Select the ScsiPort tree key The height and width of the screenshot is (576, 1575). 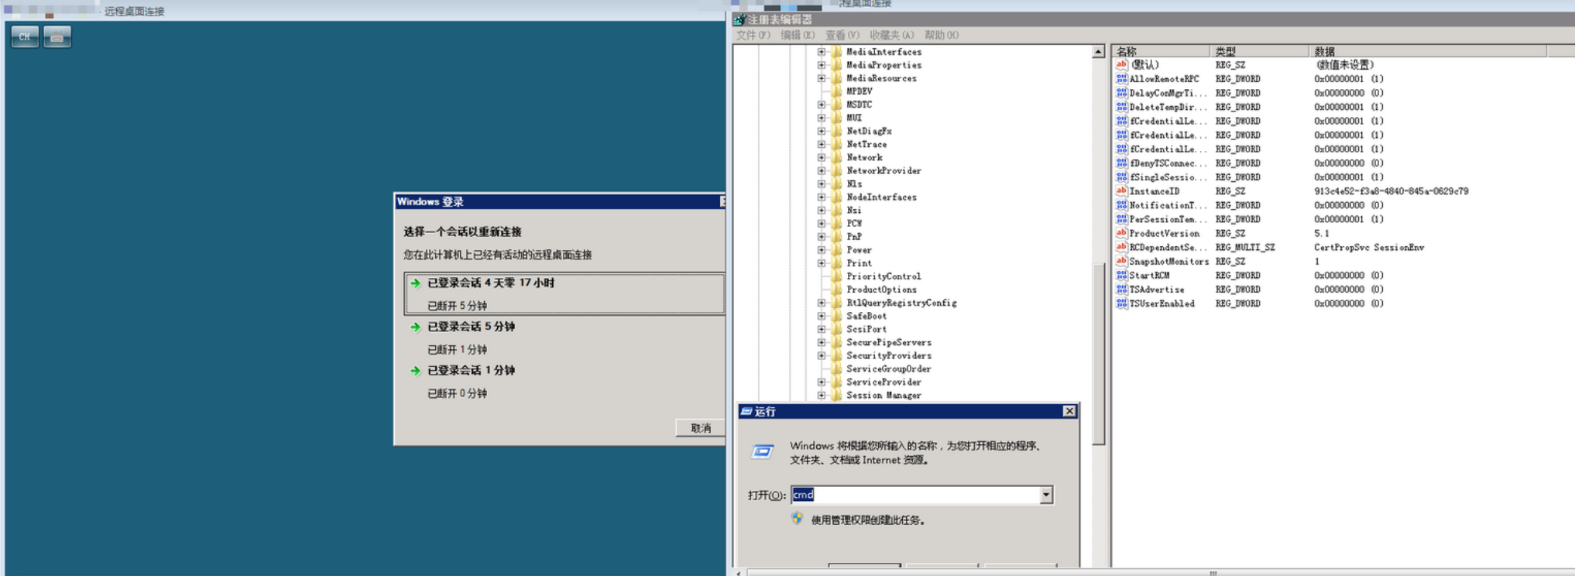click(866, 329)
